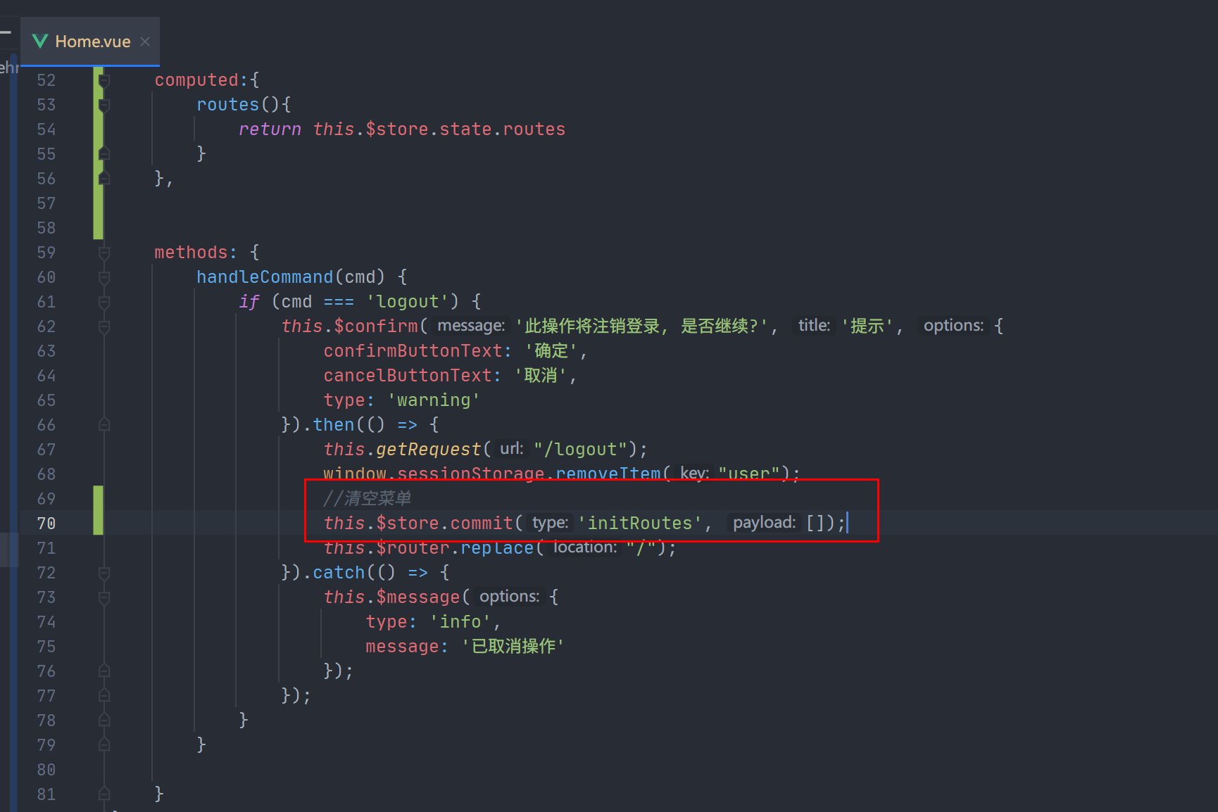Click the closing fold marker on line 81
The width and height of the screenshot is (1218, 812).
coord(104,794)
